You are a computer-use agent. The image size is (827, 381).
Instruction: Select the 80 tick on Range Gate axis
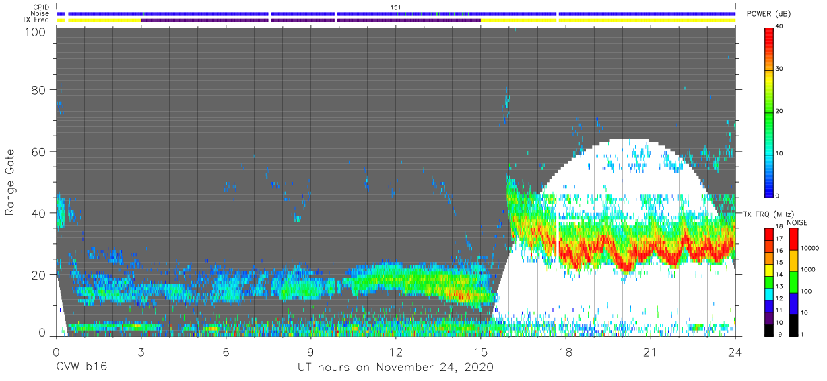click(x=38, y=90)
